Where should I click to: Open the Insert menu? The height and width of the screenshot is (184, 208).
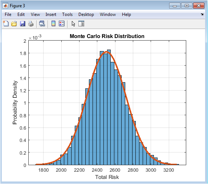pos(51,14)
